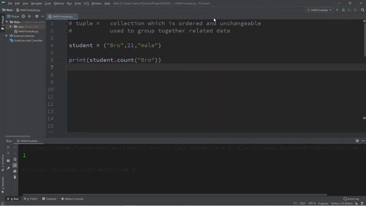366x206 pixels.
Task: Open the Tools menu
Action: (x=78, y=3)
